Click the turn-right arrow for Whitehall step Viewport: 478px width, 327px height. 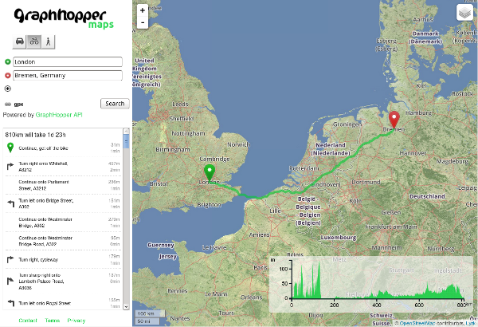(10, 167)
